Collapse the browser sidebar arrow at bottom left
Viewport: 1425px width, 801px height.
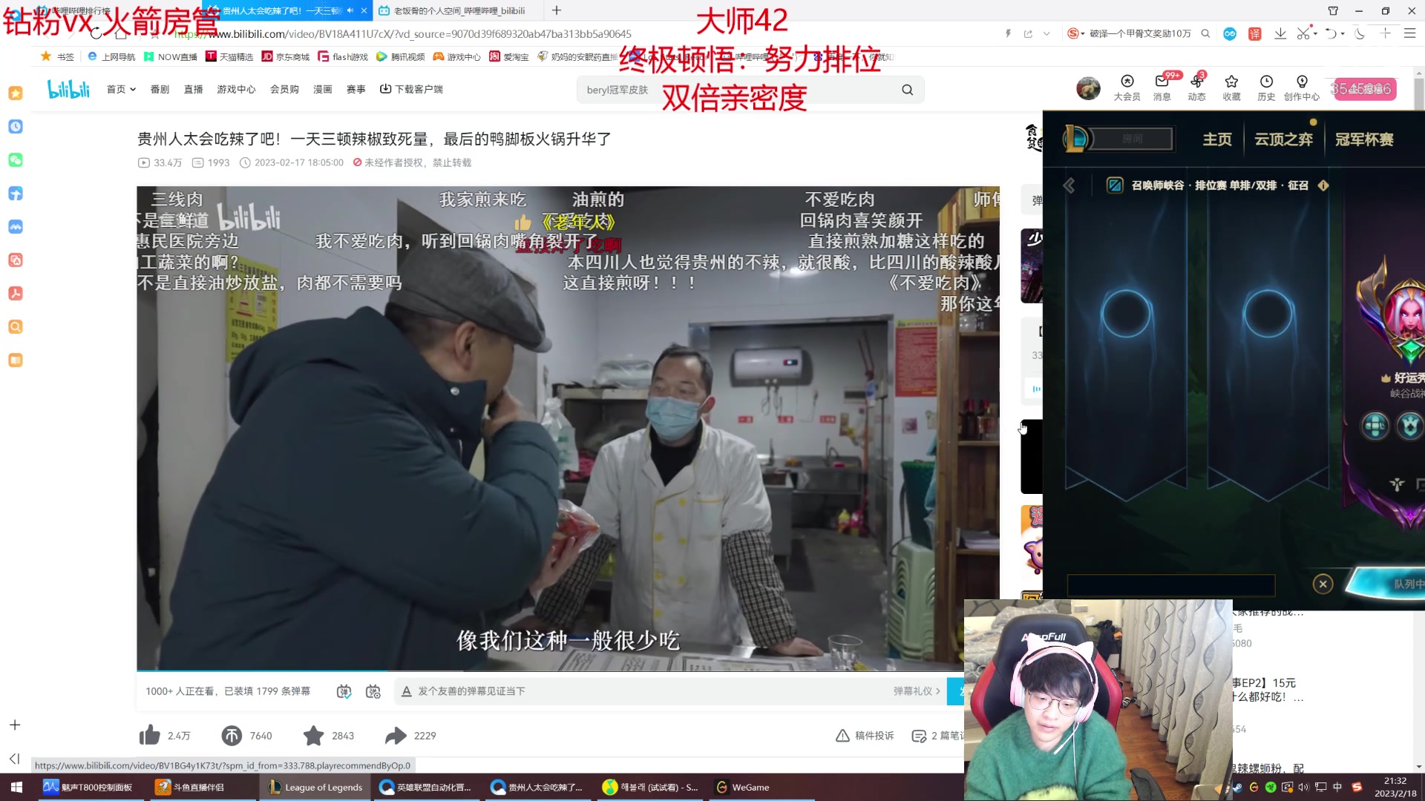[14, 758]
